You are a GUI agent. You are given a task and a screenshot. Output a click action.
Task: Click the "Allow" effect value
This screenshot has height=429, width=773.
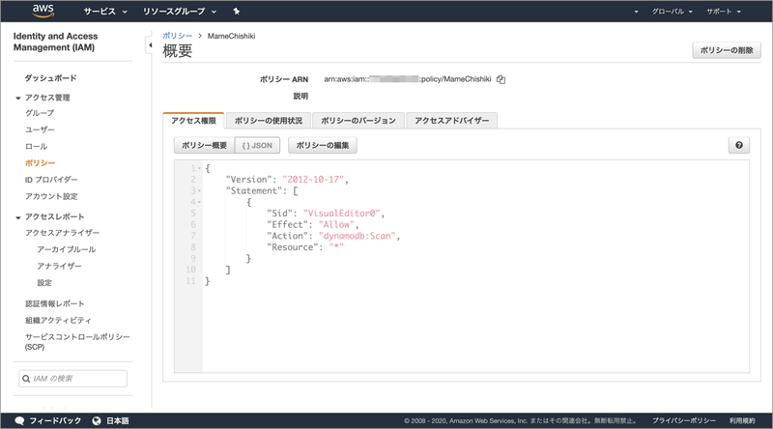coord(336,225)
